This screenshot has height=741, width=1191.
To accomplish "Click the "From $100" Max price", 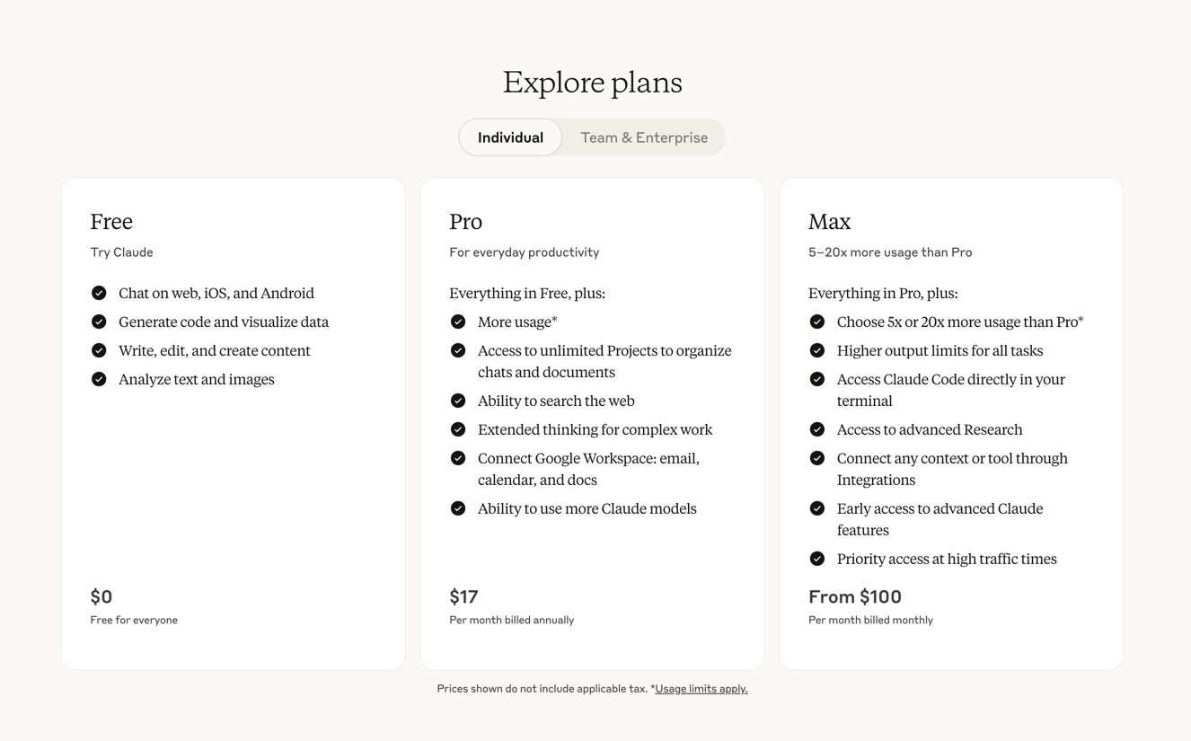I will click(x=854, y=596).
